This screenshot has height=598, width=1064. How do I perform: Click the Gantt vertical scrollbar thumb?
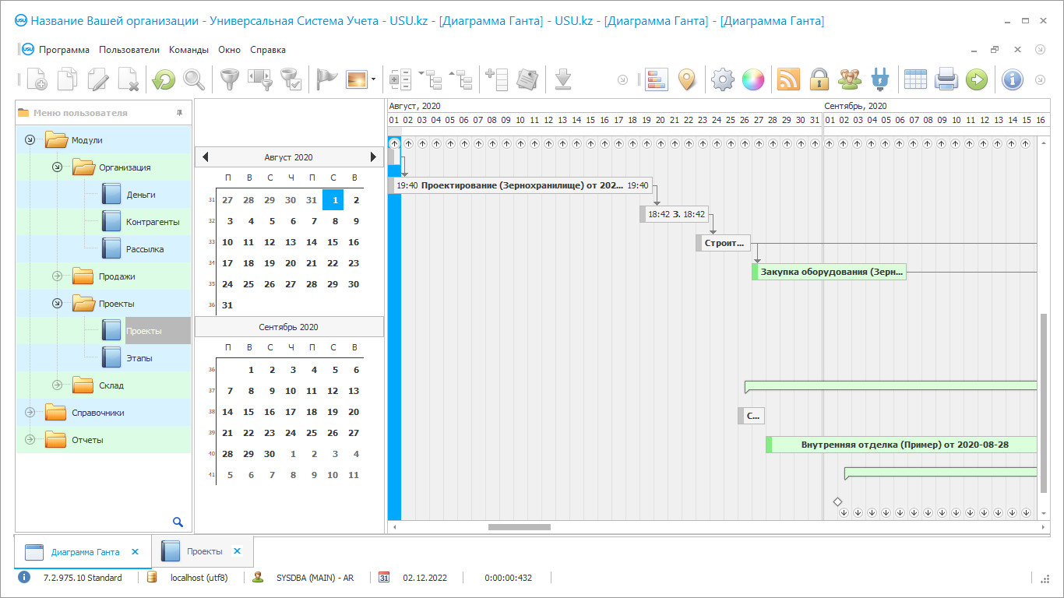[1044, 403]
